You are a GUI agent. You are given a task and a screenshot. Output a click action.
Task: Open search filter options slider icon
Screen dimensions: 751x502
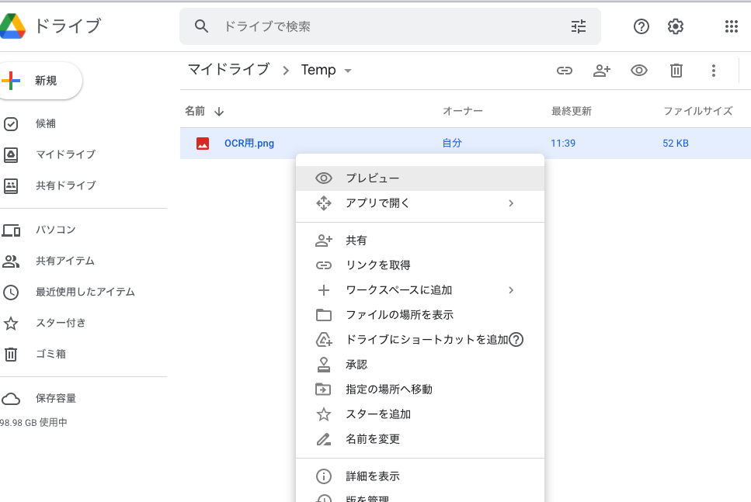(579, 26)
